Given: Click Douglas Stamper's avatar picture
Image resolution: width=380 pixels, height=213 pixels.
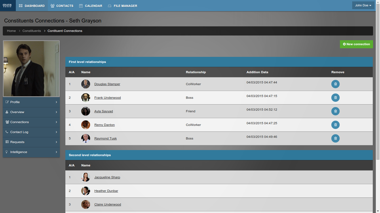Looking at the screenshot, I should coord(85,84).
